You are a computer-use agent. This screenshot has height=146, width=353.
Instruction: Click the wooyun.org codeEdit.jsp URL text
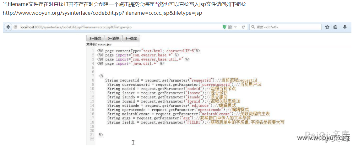[102, 13]
